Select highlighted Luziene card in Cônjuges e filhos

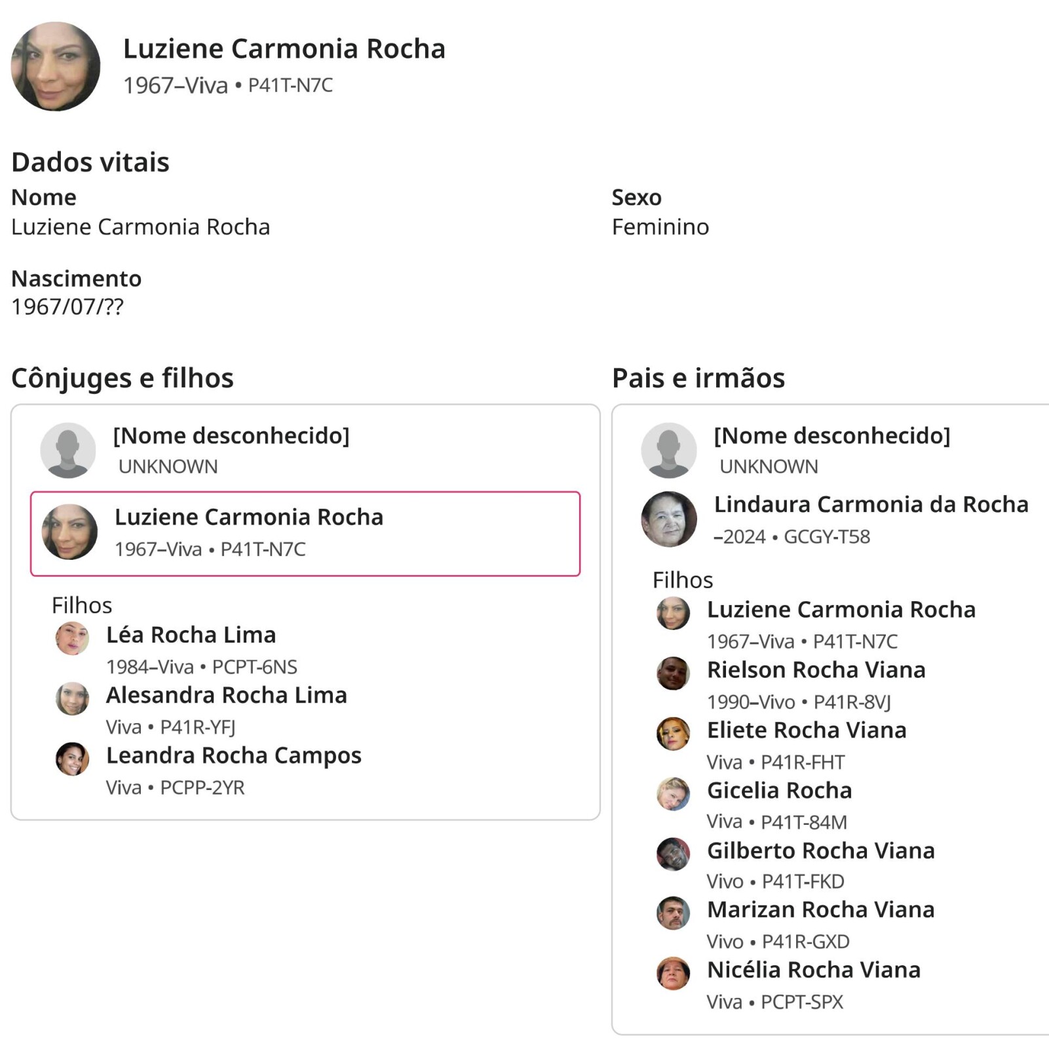tap(305, 534)
